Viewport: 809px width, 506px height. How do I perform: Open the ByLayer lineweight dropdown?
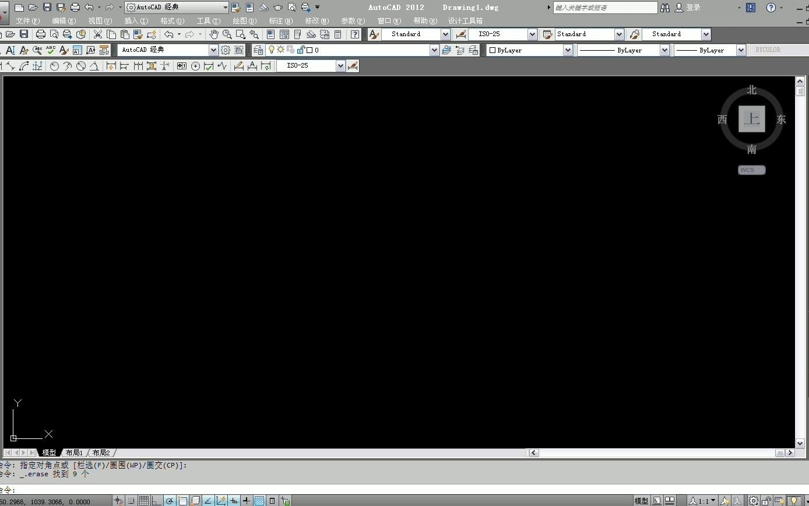[x=741, y=50]
